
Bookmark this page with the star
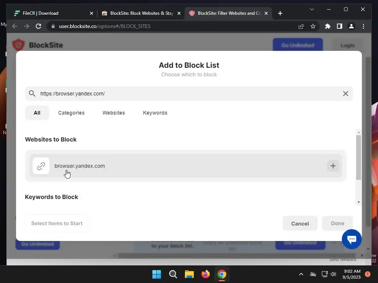(313, 26)
